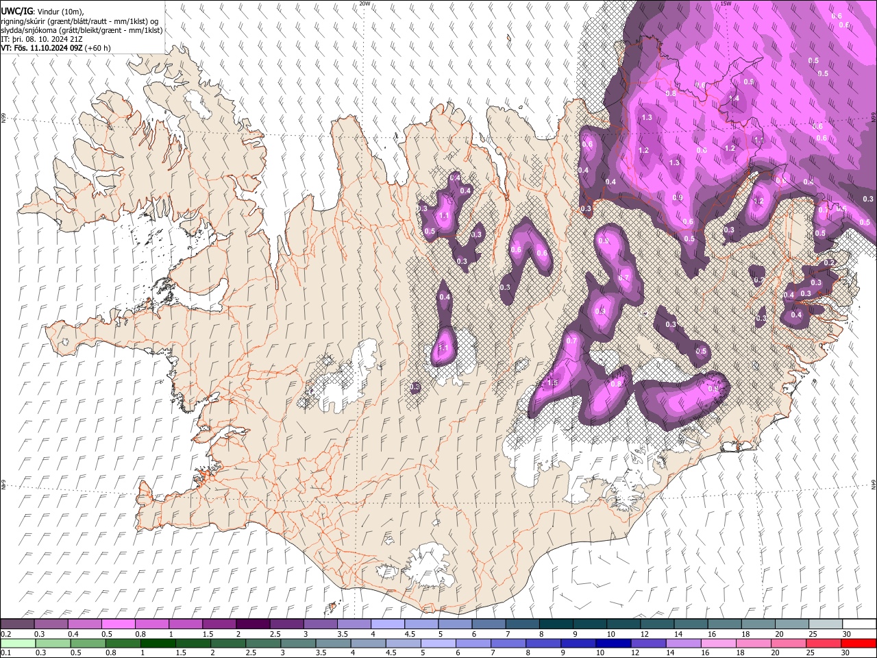Pick the darkest purple swatch above the upper scale's 2 label
Image resolution: width=877 pixels, height=658 pixels.
(253, 624)
